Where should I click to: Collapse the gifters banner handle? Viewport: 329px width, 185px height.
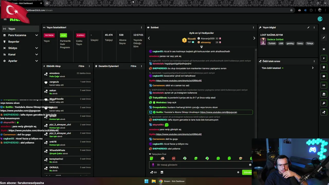click(202, 47)
